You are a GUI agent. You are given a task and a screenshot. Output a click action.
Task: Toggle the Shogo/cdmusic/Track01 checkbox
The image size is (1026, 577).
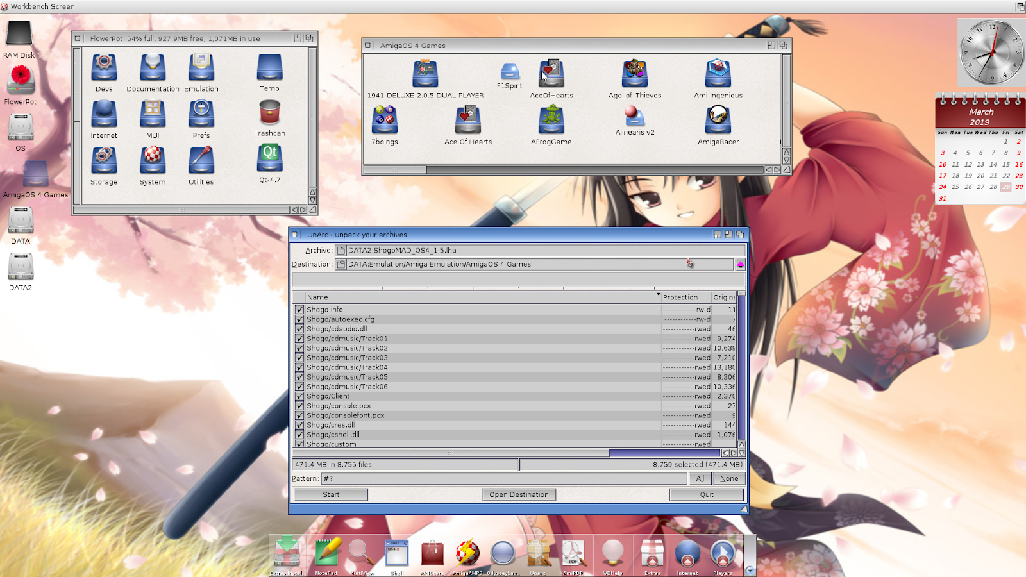click(299, 339)
